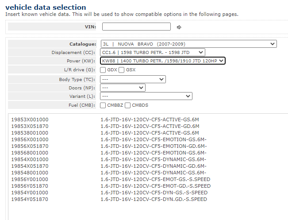Viewport: 288px width, 220px height.
Task: Open the Body Type (TC) dropdown
Action: (133, 79)
